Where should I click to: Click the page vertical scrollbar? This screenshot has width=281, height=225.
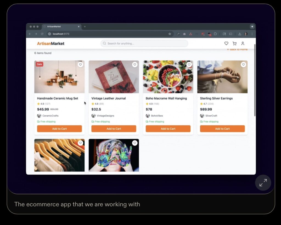tap(255, 80)
